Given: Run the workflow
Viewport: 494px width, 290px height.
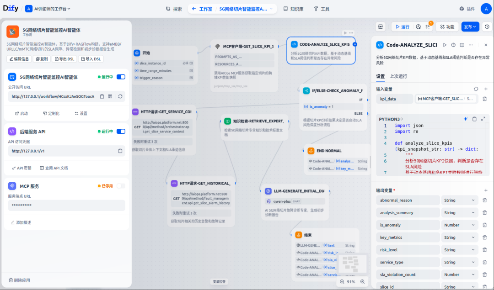Looking at the screenshot, I should [x=403, y=27].
